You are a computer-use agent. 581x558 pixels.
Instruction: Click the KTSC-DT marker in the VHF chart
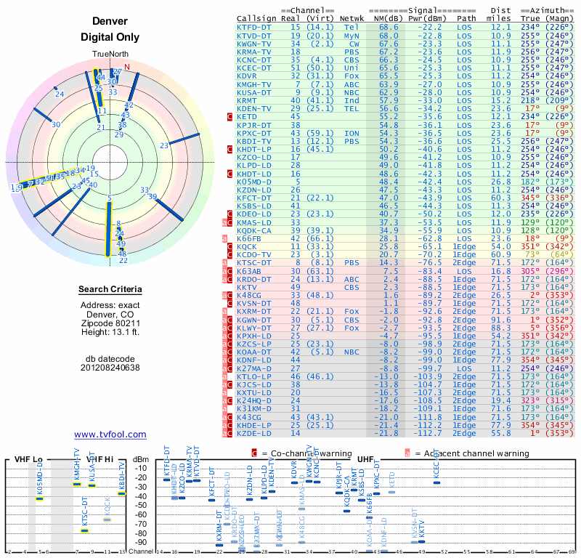[x=85, y=530]
